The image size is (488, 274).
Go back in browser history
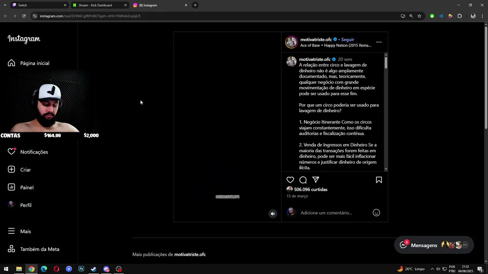tap(5, 16)
